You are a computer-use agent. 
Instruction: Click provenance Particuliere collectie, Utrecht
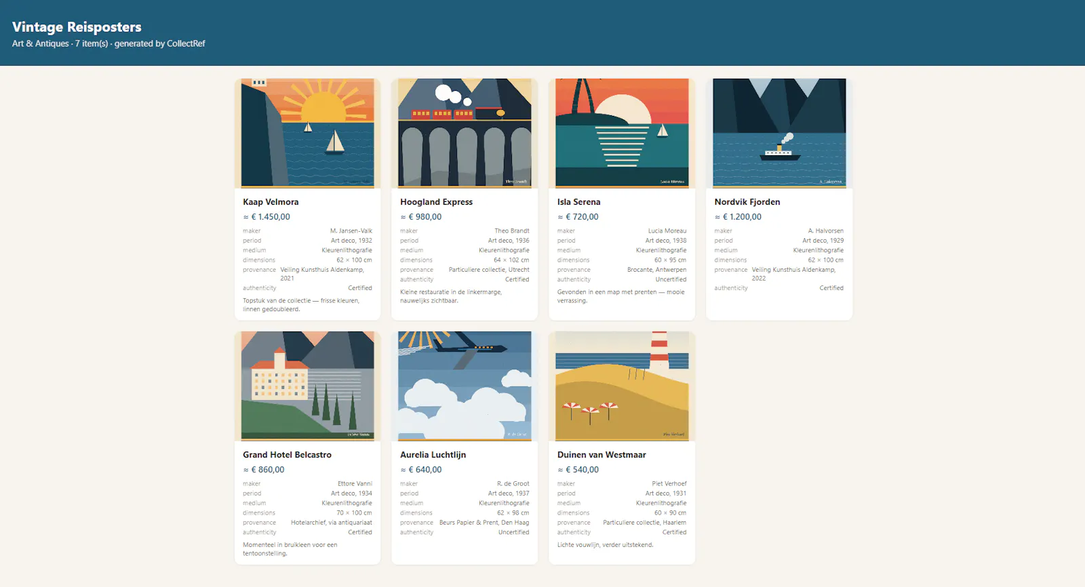click(x=489, y=270)
